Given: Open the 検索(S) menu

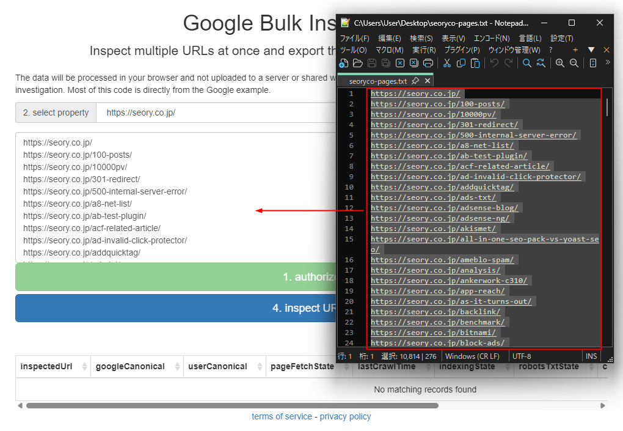Looking at the screenshot, I should (421, 38).
